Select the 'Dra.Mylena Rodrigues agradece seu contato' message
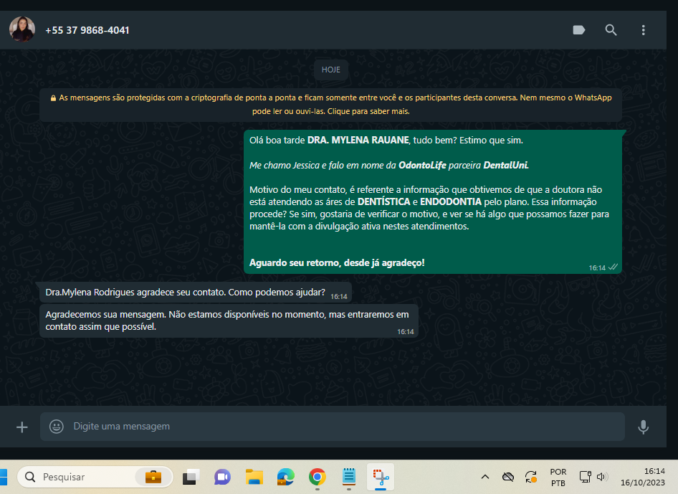This screenshot has height=494, width=678. [x=196, y=293]
